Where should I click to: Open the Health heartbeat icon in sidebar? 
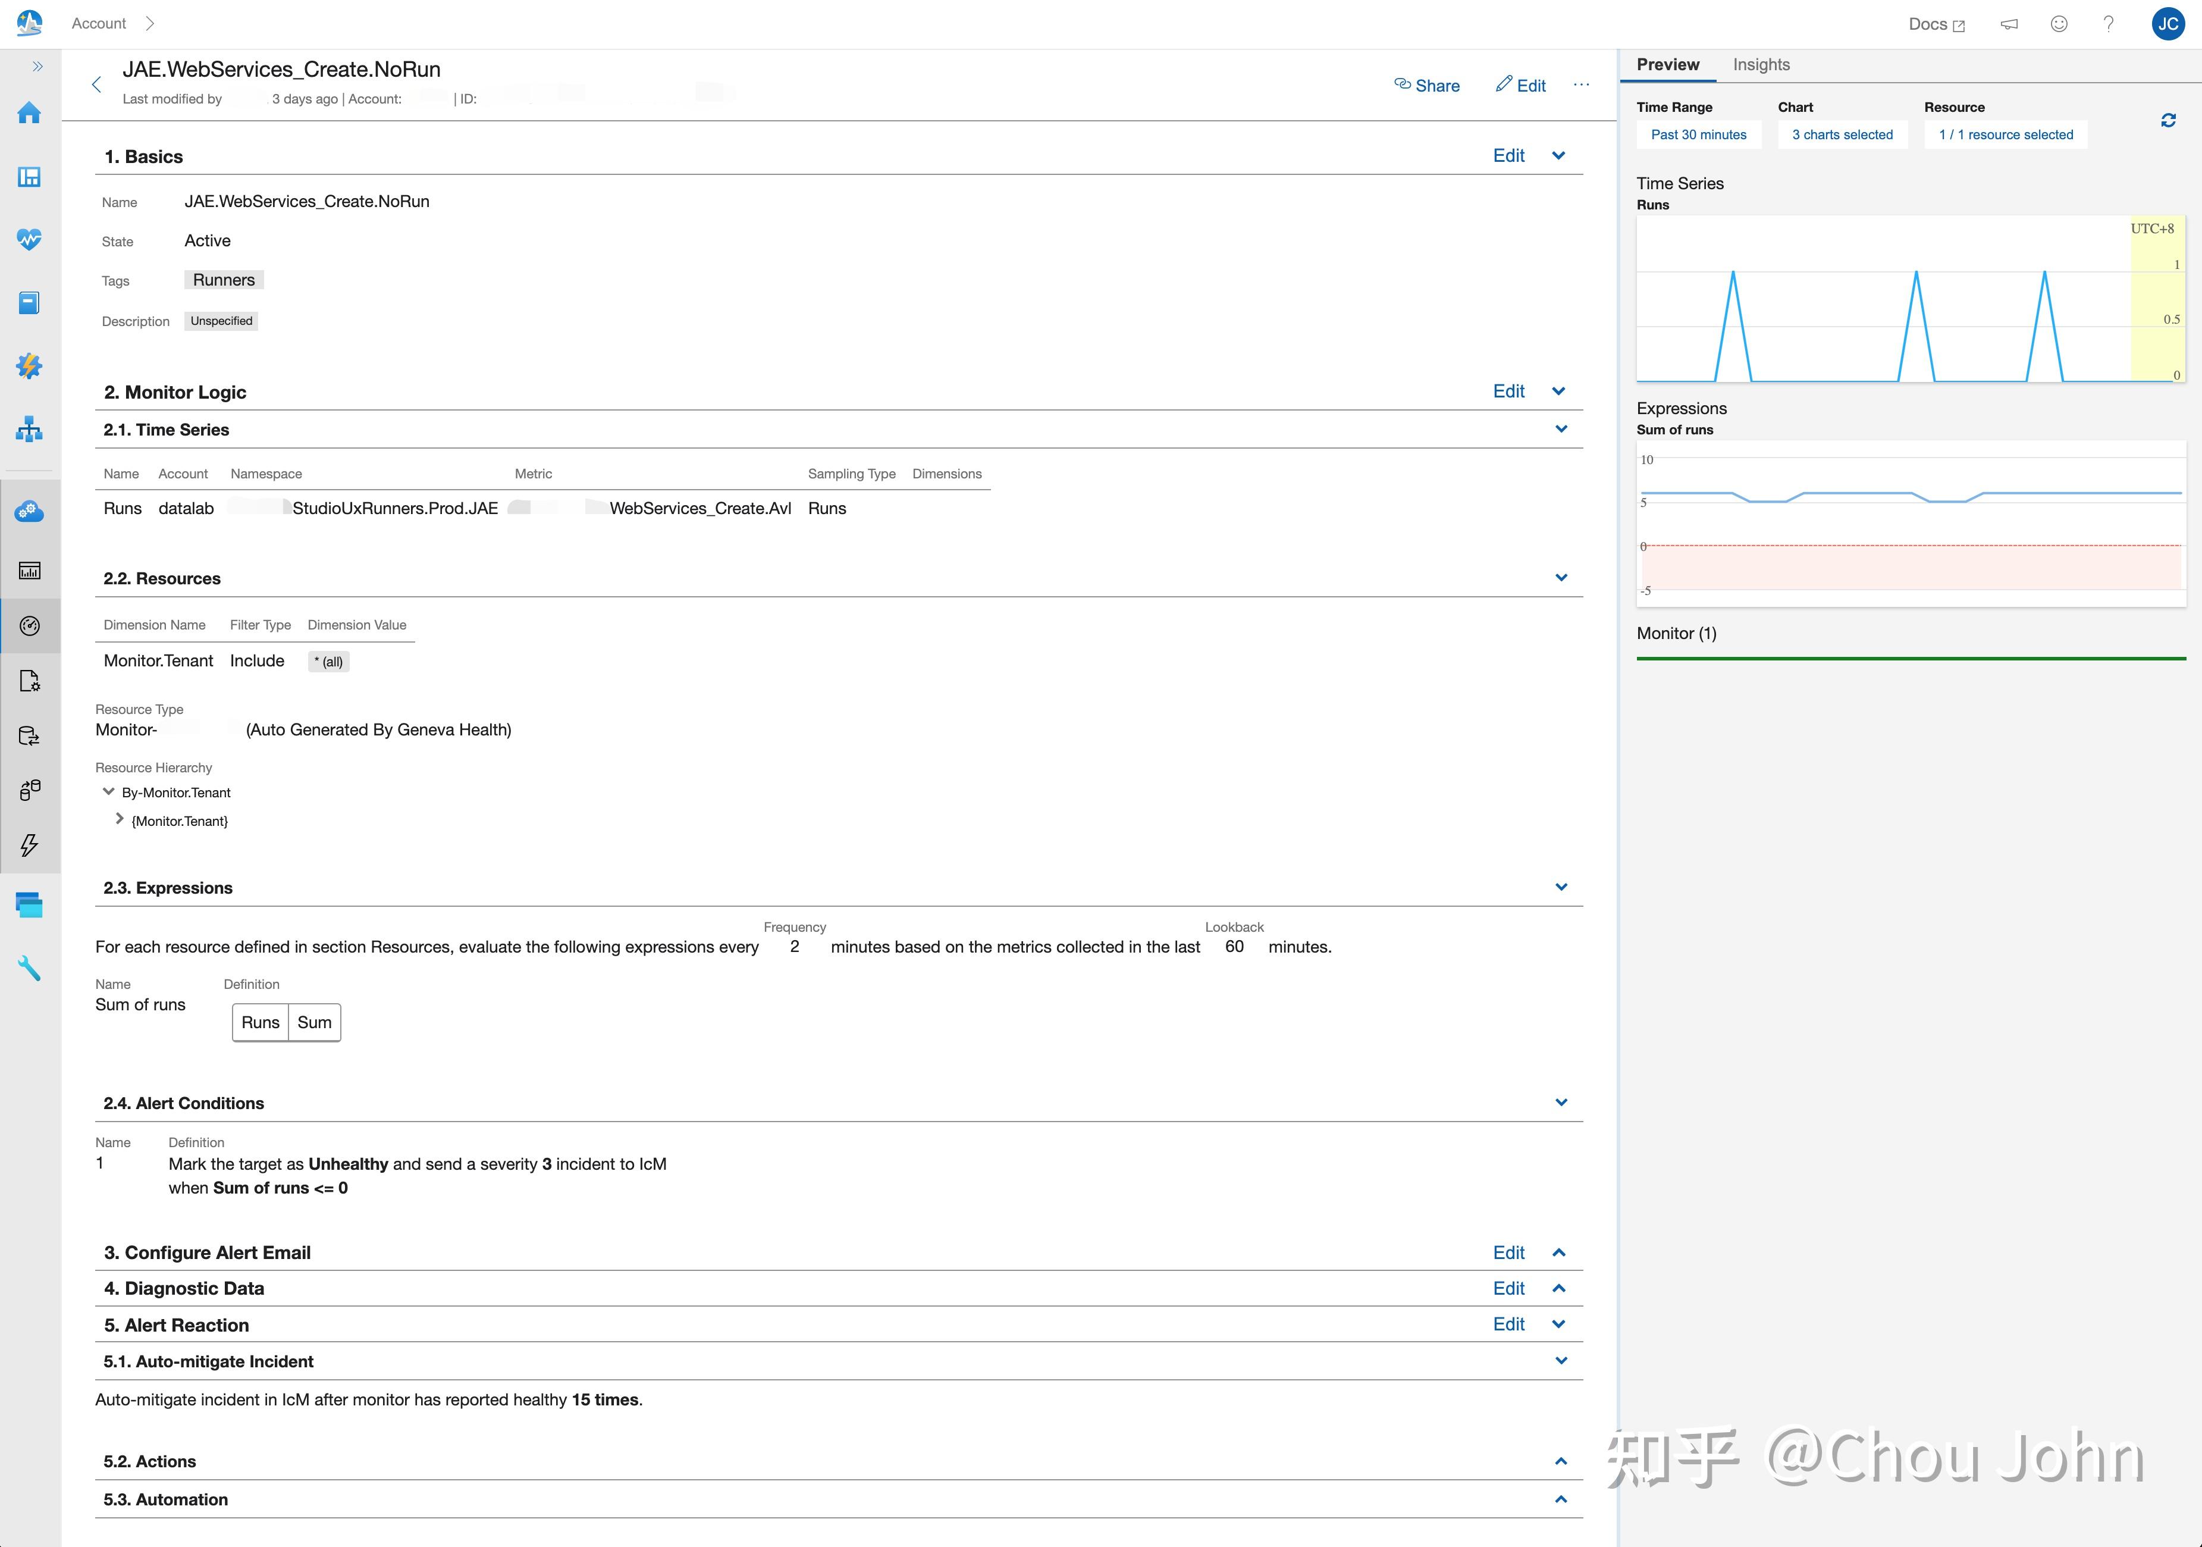(x=30, y=240)
